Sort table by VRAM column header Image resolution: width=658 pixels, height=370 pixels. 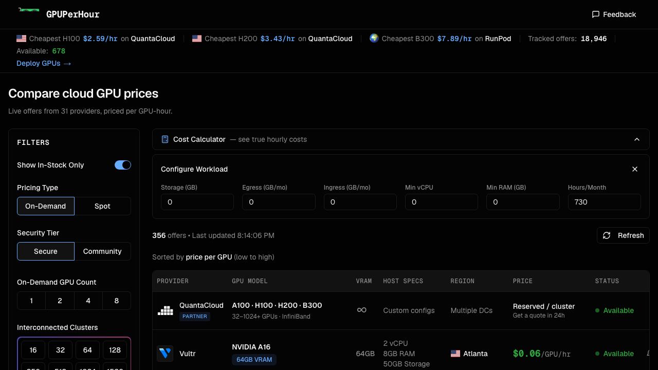click(364, 281)
